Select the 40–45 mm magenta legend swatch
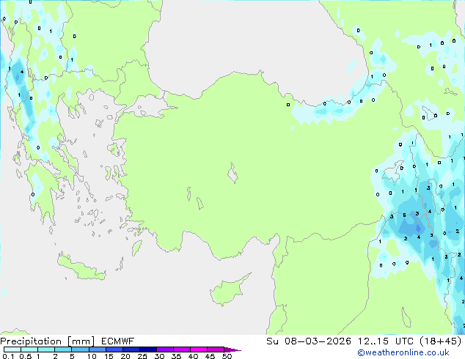 pos(199,349)
